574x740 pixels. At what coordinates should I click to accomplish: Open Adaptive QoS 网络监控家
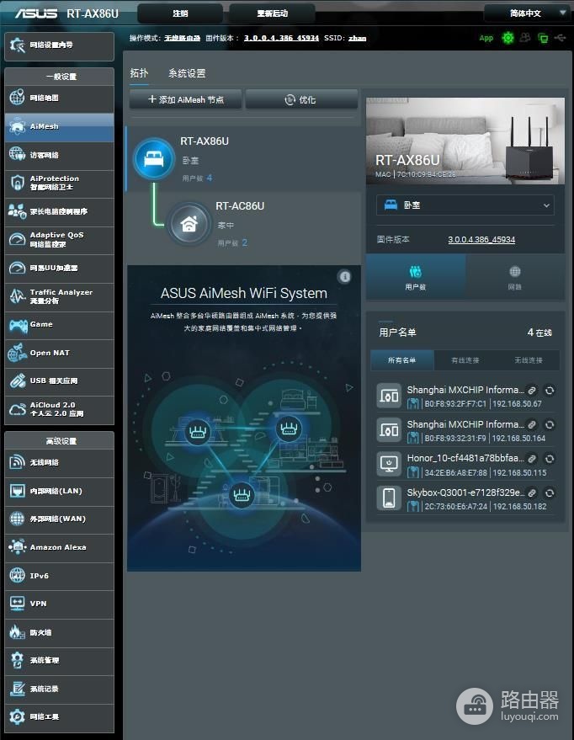point(60,240)
